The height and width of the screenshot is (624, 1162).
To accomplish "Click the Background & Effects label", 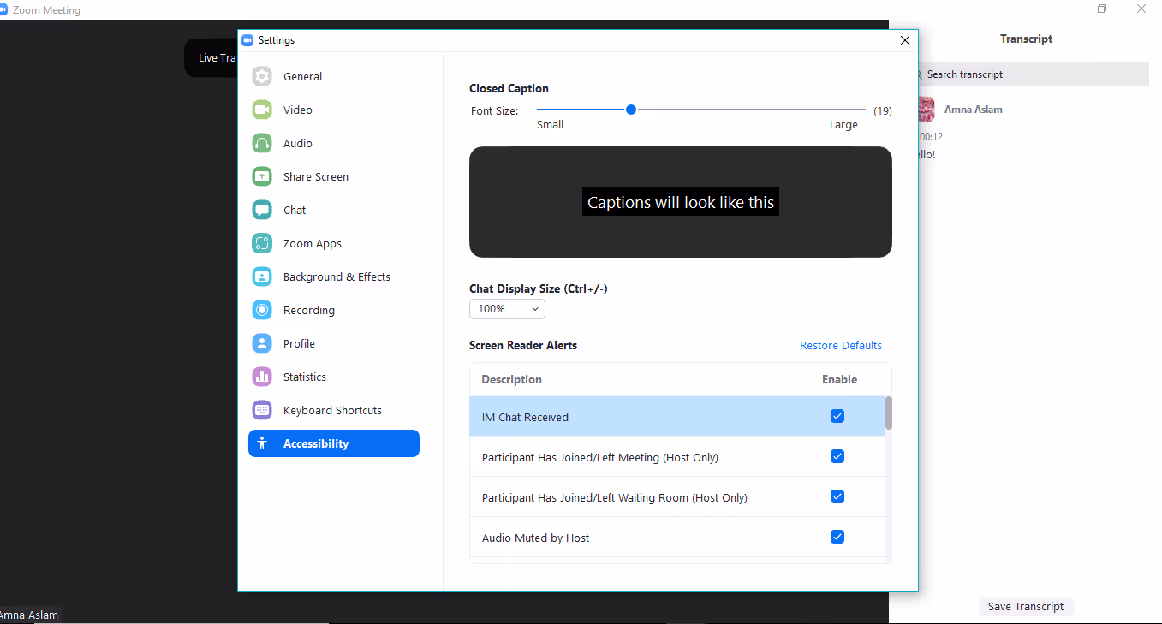I will pos(337,276).
